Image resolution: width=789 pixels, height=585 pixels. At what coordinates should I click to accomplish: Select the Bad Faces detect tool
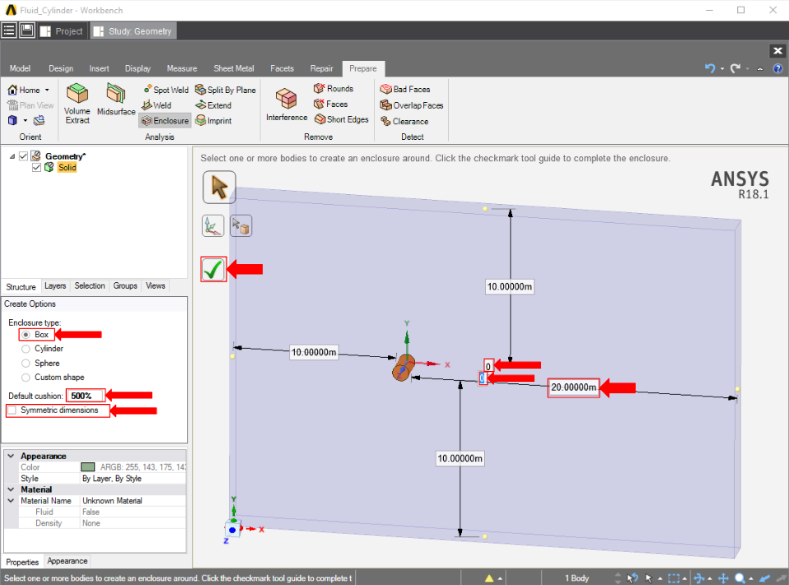click(405, 89)
